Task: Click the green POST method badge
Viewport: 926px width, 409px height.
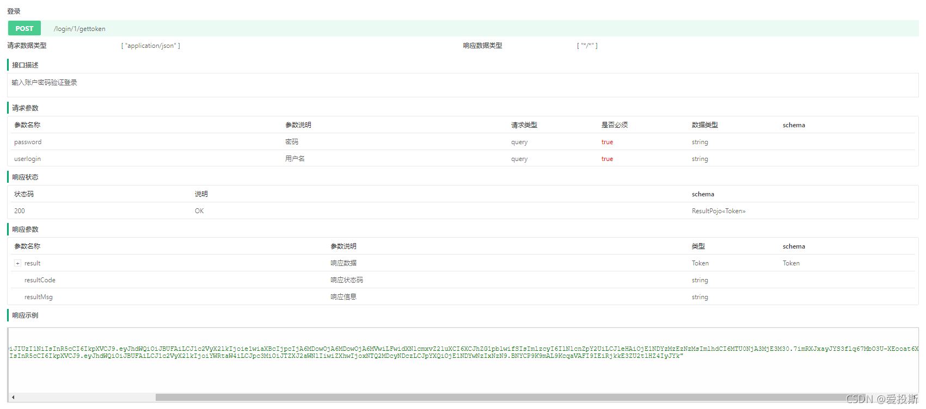Action: click(24, 28)
